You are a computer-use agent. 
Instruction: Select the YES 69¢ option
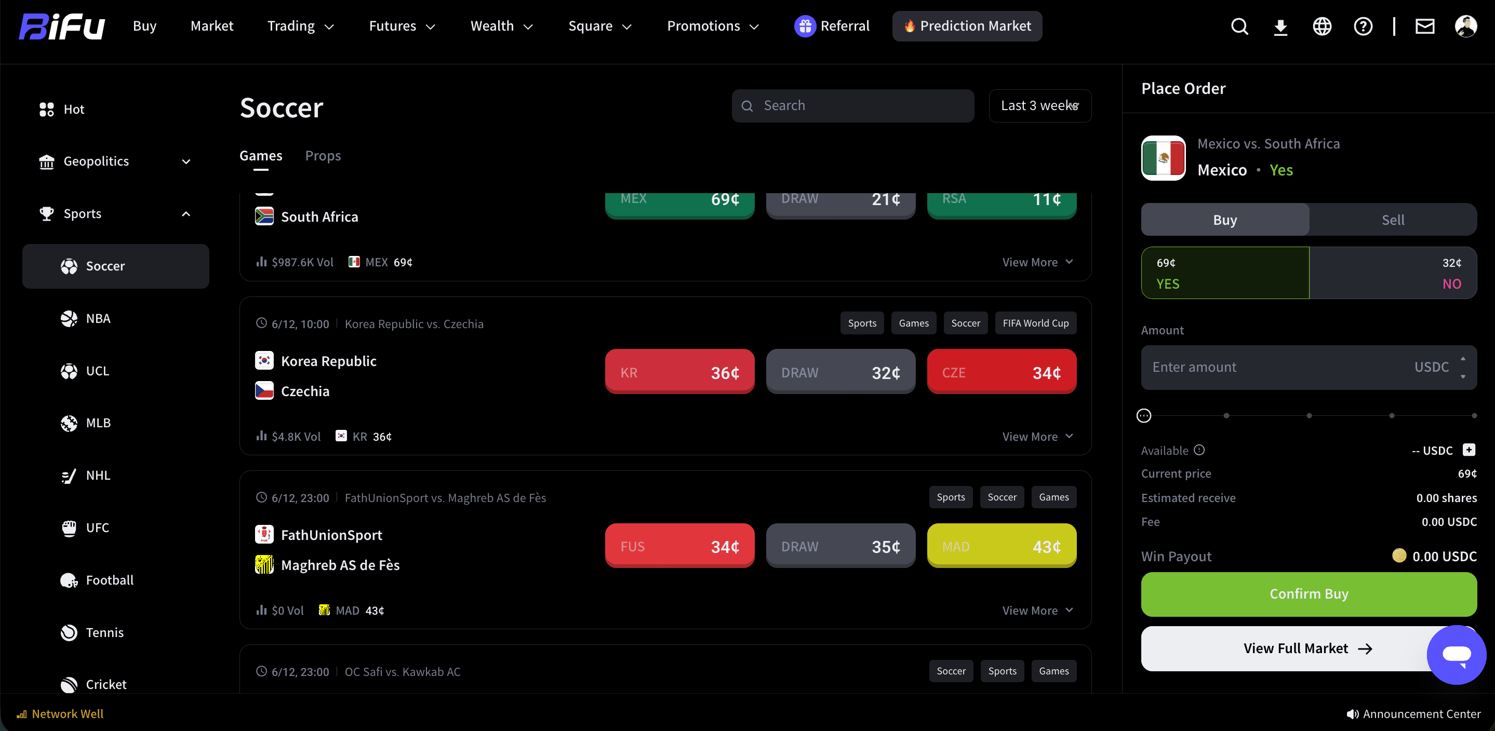[1224, 273]
